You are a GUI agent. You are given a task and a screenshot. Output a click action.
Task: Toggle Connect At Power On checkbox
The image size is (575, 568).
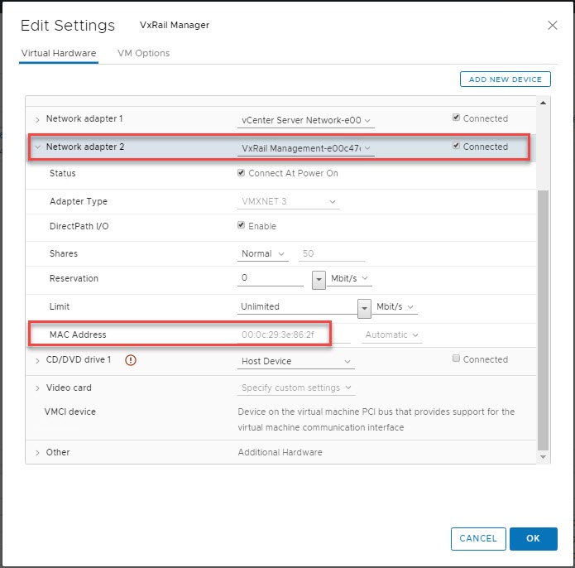click(x=242, y=174)
